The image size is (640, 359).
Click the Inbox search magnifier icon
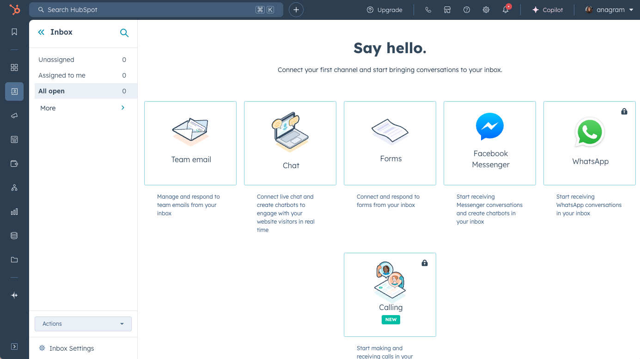[124, 33]
